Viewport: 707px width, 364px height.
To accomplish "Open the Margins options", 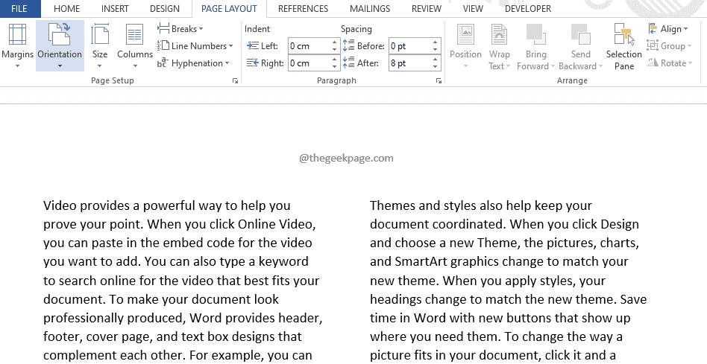I will [16, 45].
